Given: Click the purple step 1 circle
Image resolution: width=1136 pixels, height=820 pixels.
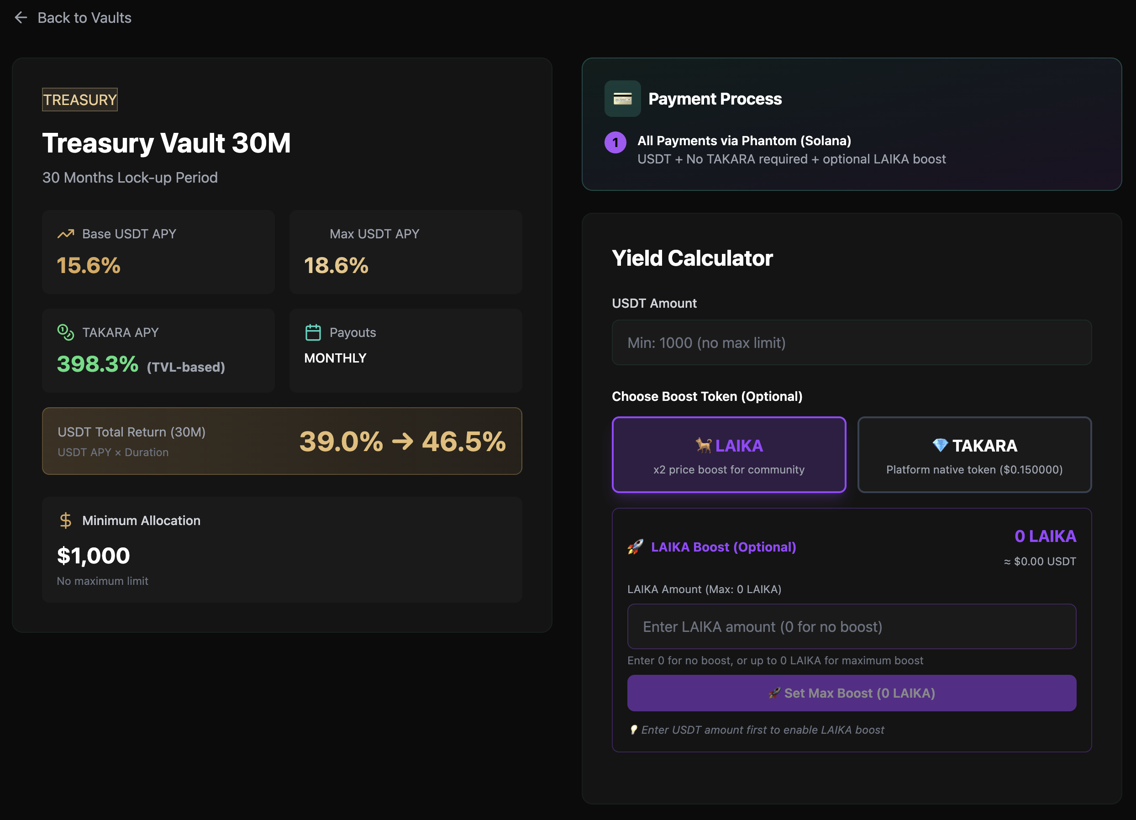Looking at the screenshot, I should pos(615,143).
